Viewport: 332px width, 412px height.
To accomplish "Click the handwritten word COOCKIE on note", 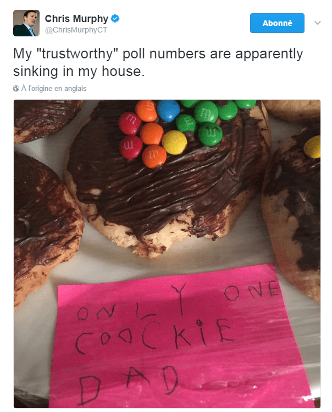I will pos(154,335).
